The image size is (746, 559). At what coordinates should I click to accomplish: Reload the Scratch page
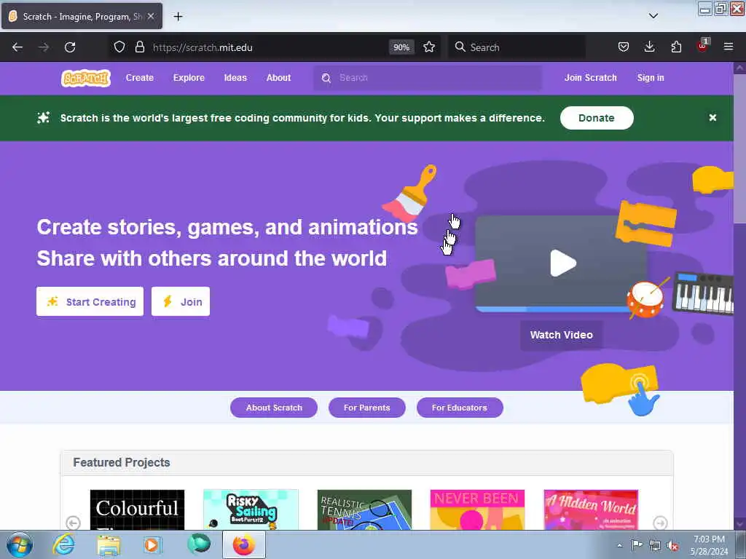(70, 47)
